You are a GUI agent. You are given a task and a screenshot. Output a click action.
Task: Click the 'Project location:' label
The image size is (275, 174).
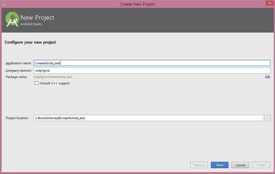click(17, 118)
